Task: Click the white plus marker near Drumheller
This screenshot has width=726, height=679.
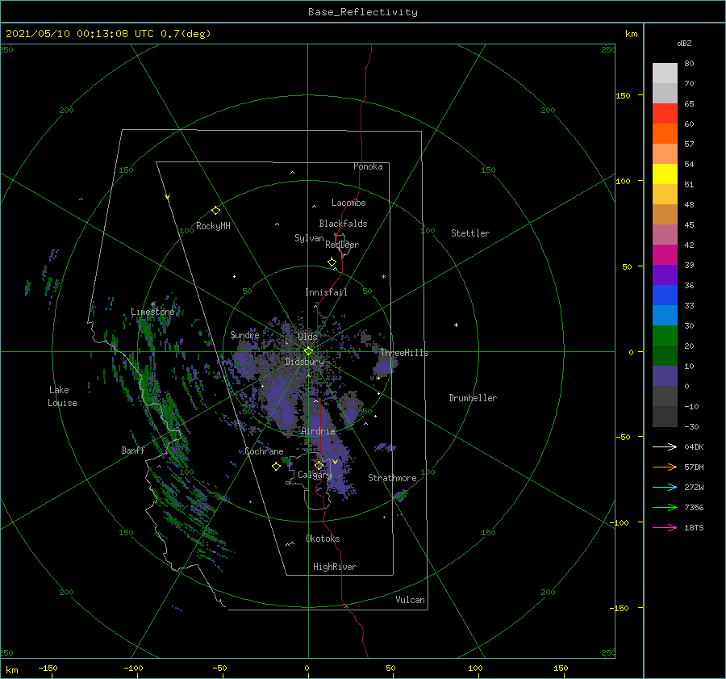Action: (456, 325)
